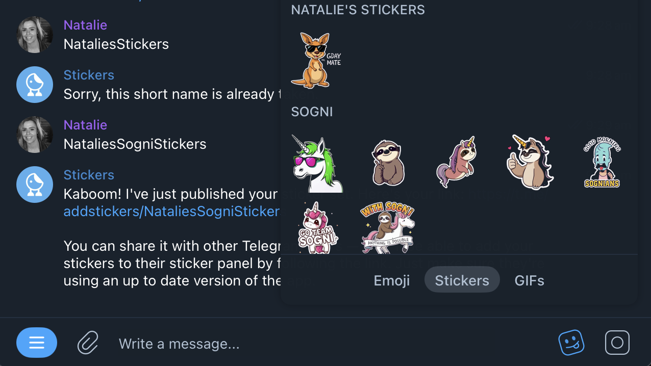Select the Stickers tab
The image size is (651, 366).
[x=462, y=280]
